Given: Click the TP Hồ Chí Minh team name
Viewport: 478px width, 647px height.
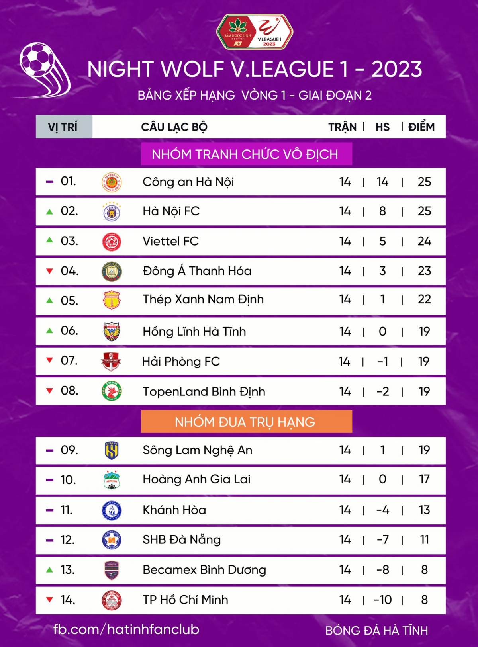Looking at the screenshot, I should pos(185,600).
